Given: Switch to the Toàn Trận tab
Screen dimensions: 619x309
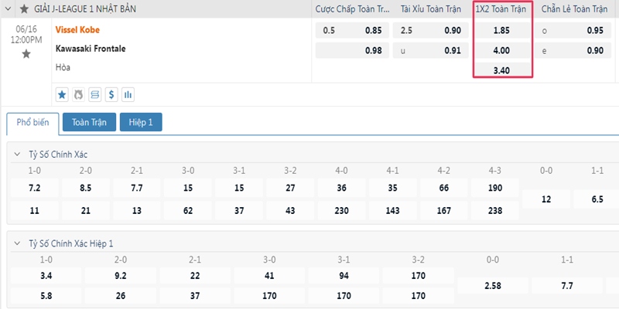Looking at the screenshot, I should click(89, 122).
